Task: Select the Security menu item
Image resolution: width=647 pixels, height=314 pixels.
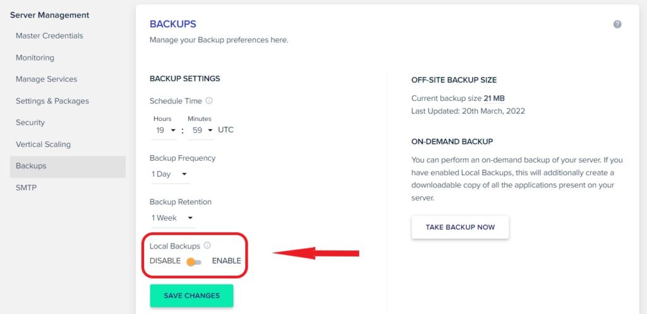Action: 30,123
